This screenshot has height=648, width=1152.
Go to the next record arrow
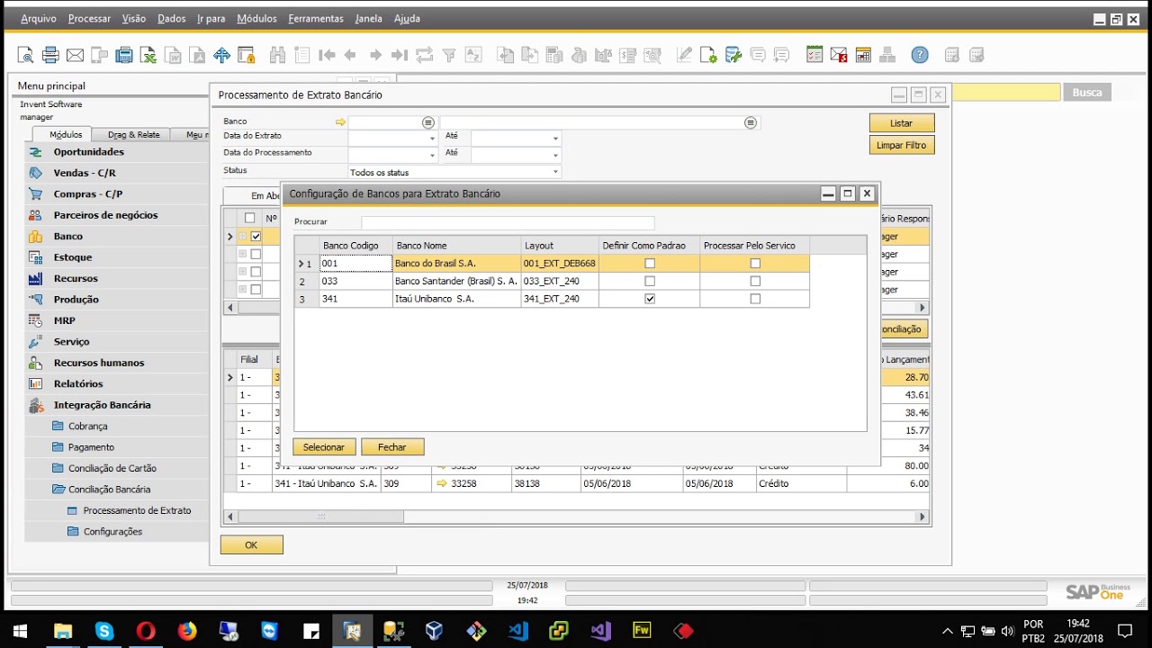click(375, 55)
